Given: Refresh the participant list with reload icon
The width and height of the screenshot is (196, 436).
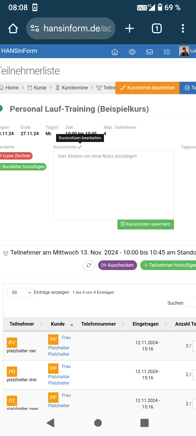Looking at the screenshot, I should click(89, 265).
